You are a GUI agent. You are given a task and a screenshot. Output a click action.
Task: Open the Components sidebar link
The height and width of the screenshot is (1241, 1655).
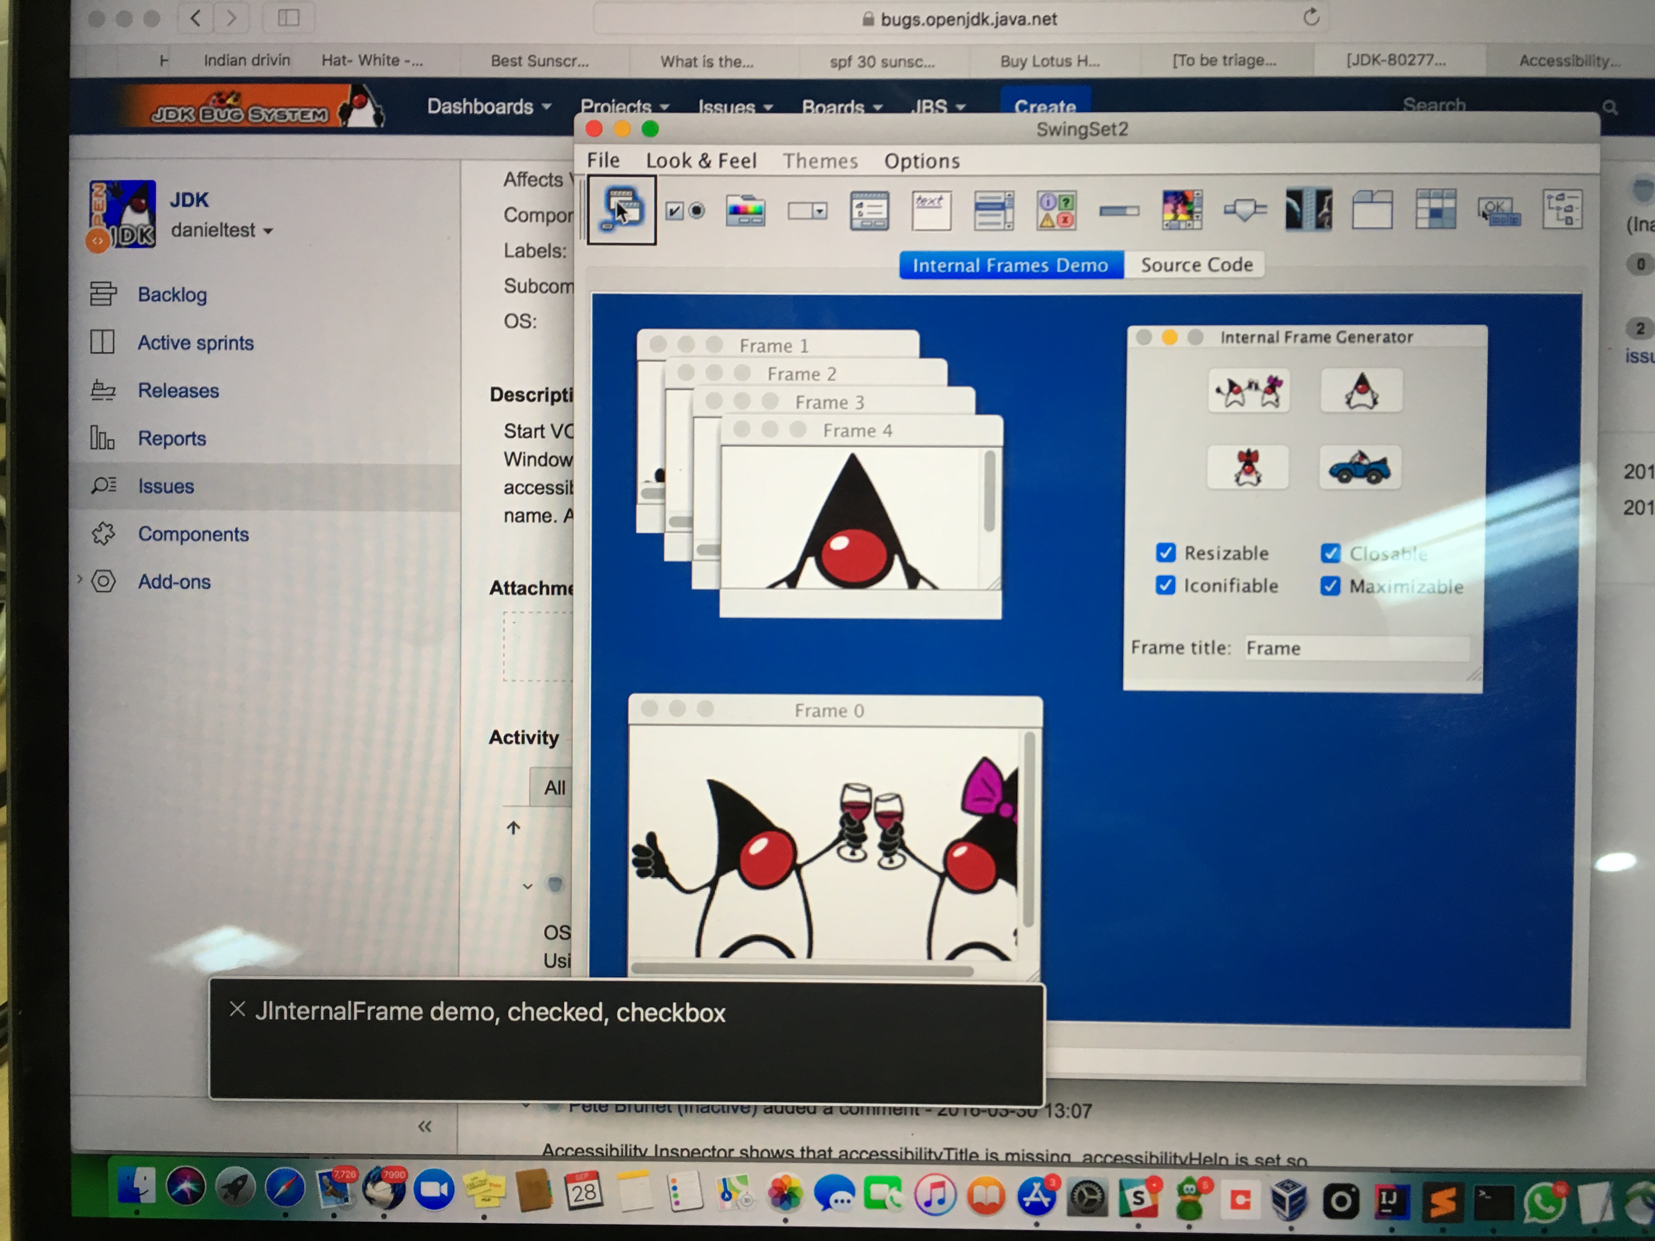(x=193, y=534)
